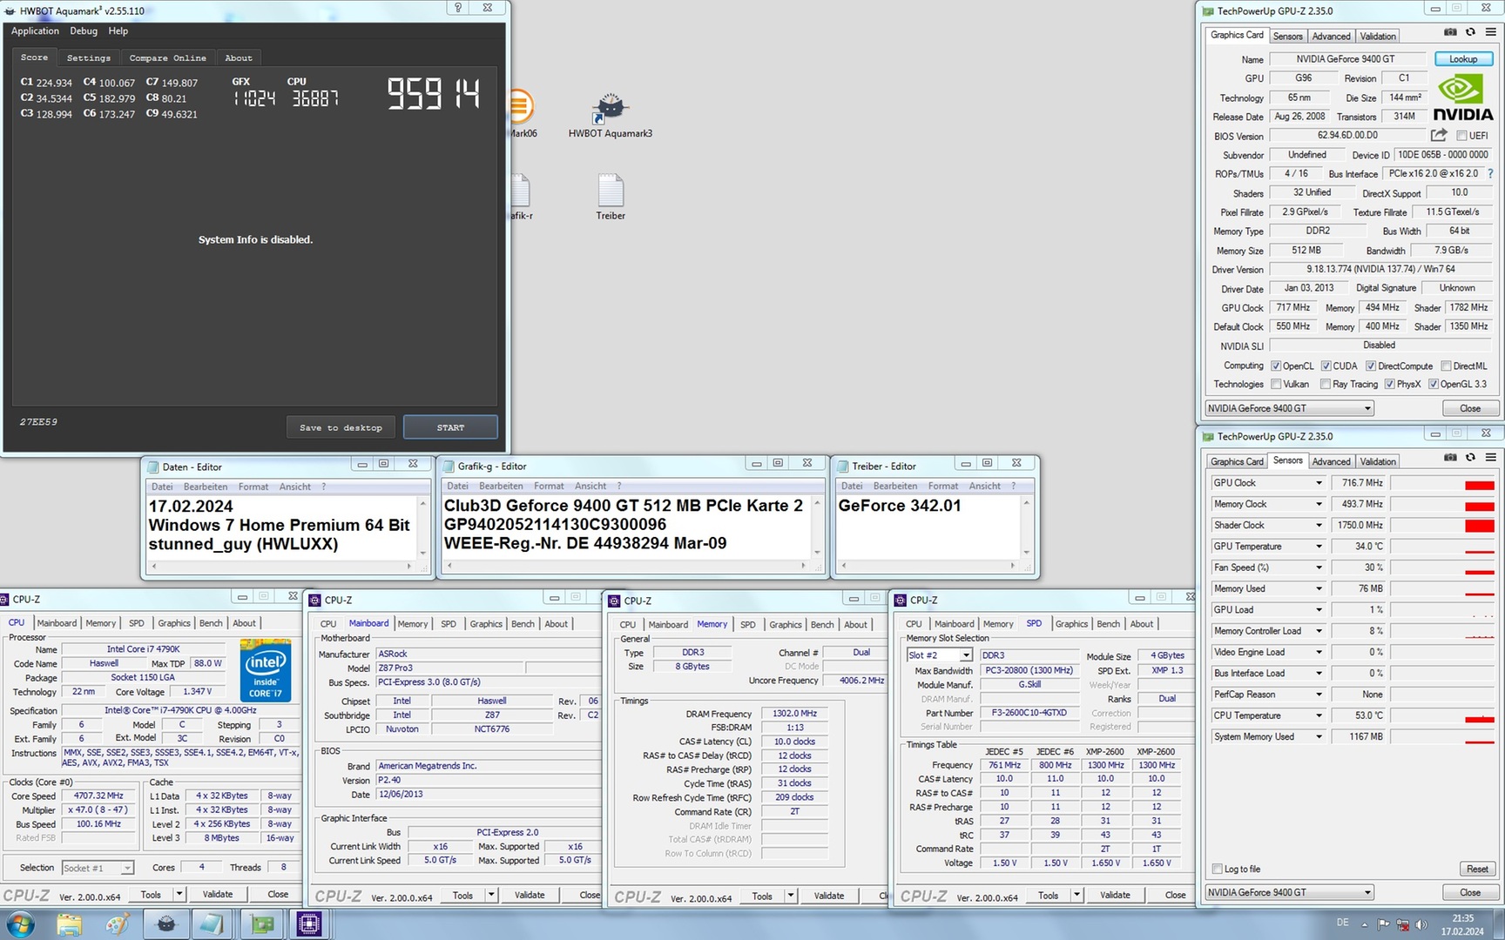Click the Shader Clock sensor graph bar
This screenshot has height=940, width=1505.
pyautogui.click(x=1443, y=525)
